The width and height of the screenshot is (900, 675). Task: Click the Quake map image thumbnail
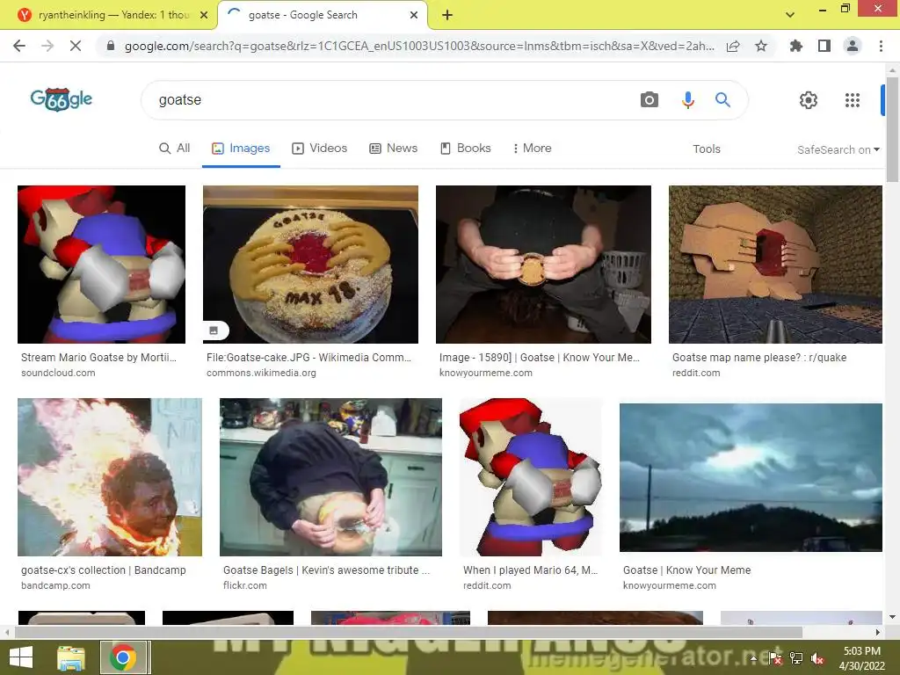775,264
